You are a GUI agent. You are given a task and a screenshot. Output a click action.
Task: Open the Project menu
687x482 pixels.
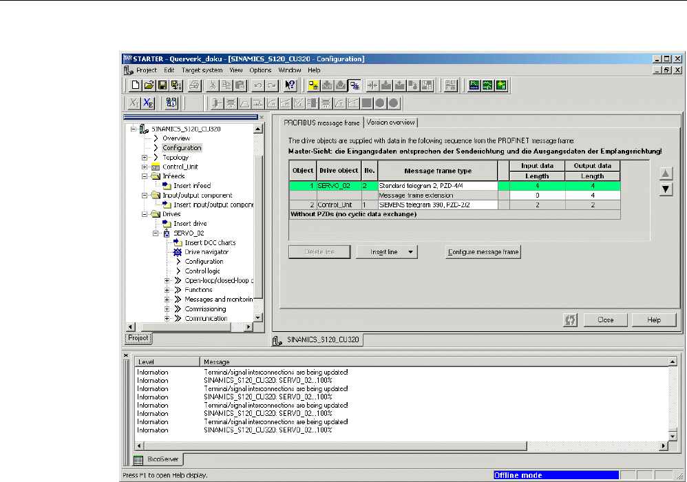[x=147, y=70]
